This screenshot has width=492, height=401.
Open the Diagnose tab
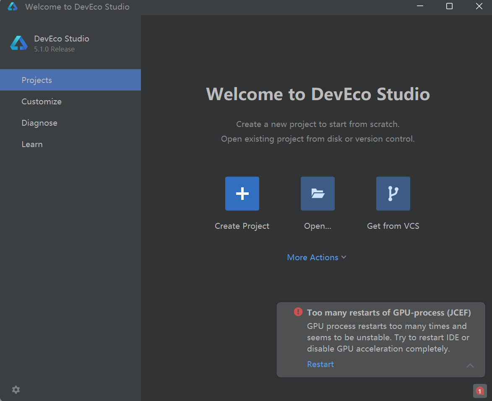point(70,123)
